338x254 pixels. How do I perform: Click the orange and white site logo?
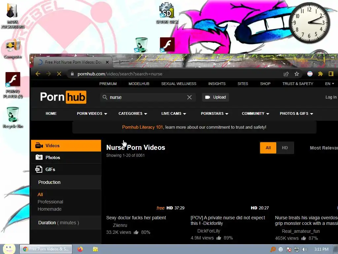(63, 97)
